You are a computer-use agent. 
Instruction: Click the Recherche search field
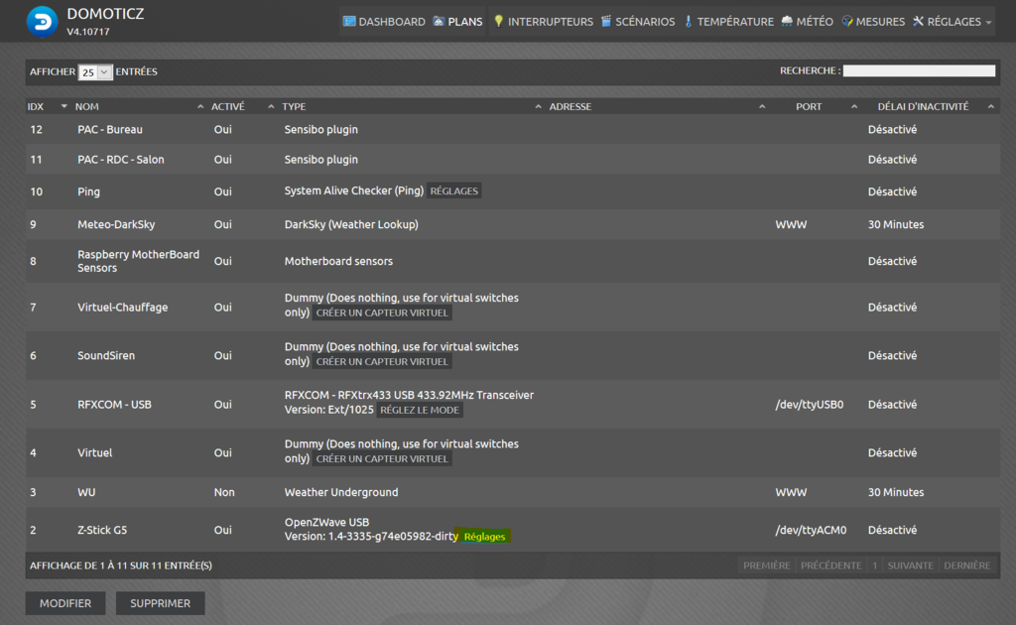pyautogui.click(x=919, y=71)
